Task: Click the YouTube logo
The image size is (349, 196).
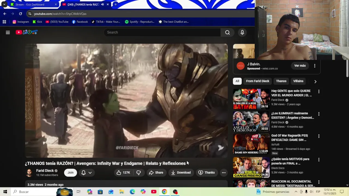Action: tap(26, 32)
